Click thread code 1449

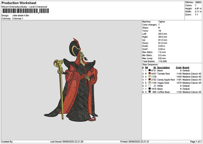pyautogui.click(x=179, y=77)
